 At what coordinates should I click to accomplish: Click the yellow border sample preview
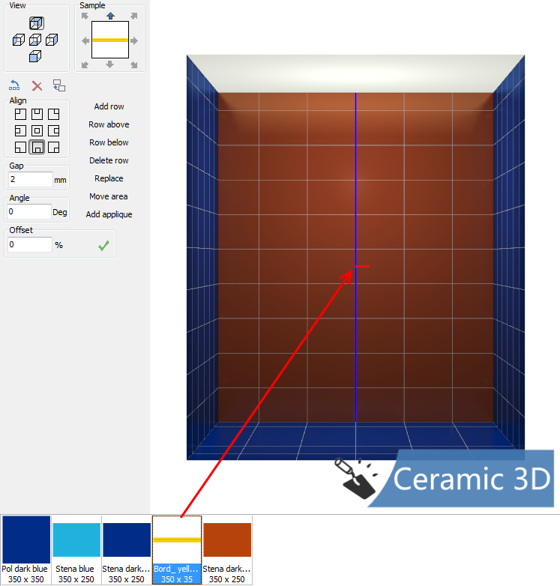pyautogui.click(x=110, y=40)
